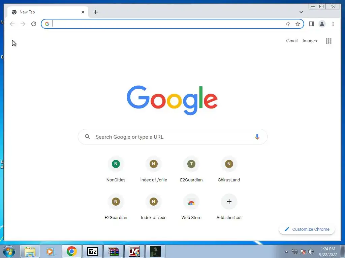Click the volume speaker tray icon

(311, 252)
